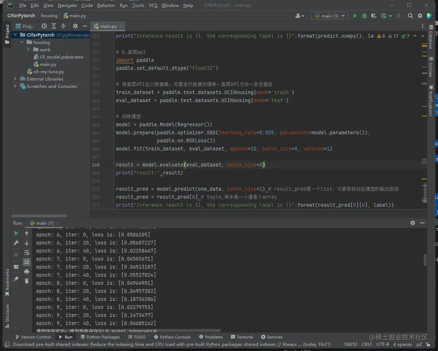Toggle the SciView tool window
This screenshot has width=438, height=351.
coord(431,67)
